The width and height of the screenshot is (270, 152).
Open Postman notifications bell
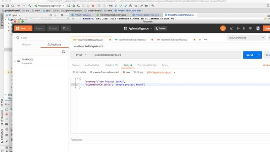(x=244, y=28)
